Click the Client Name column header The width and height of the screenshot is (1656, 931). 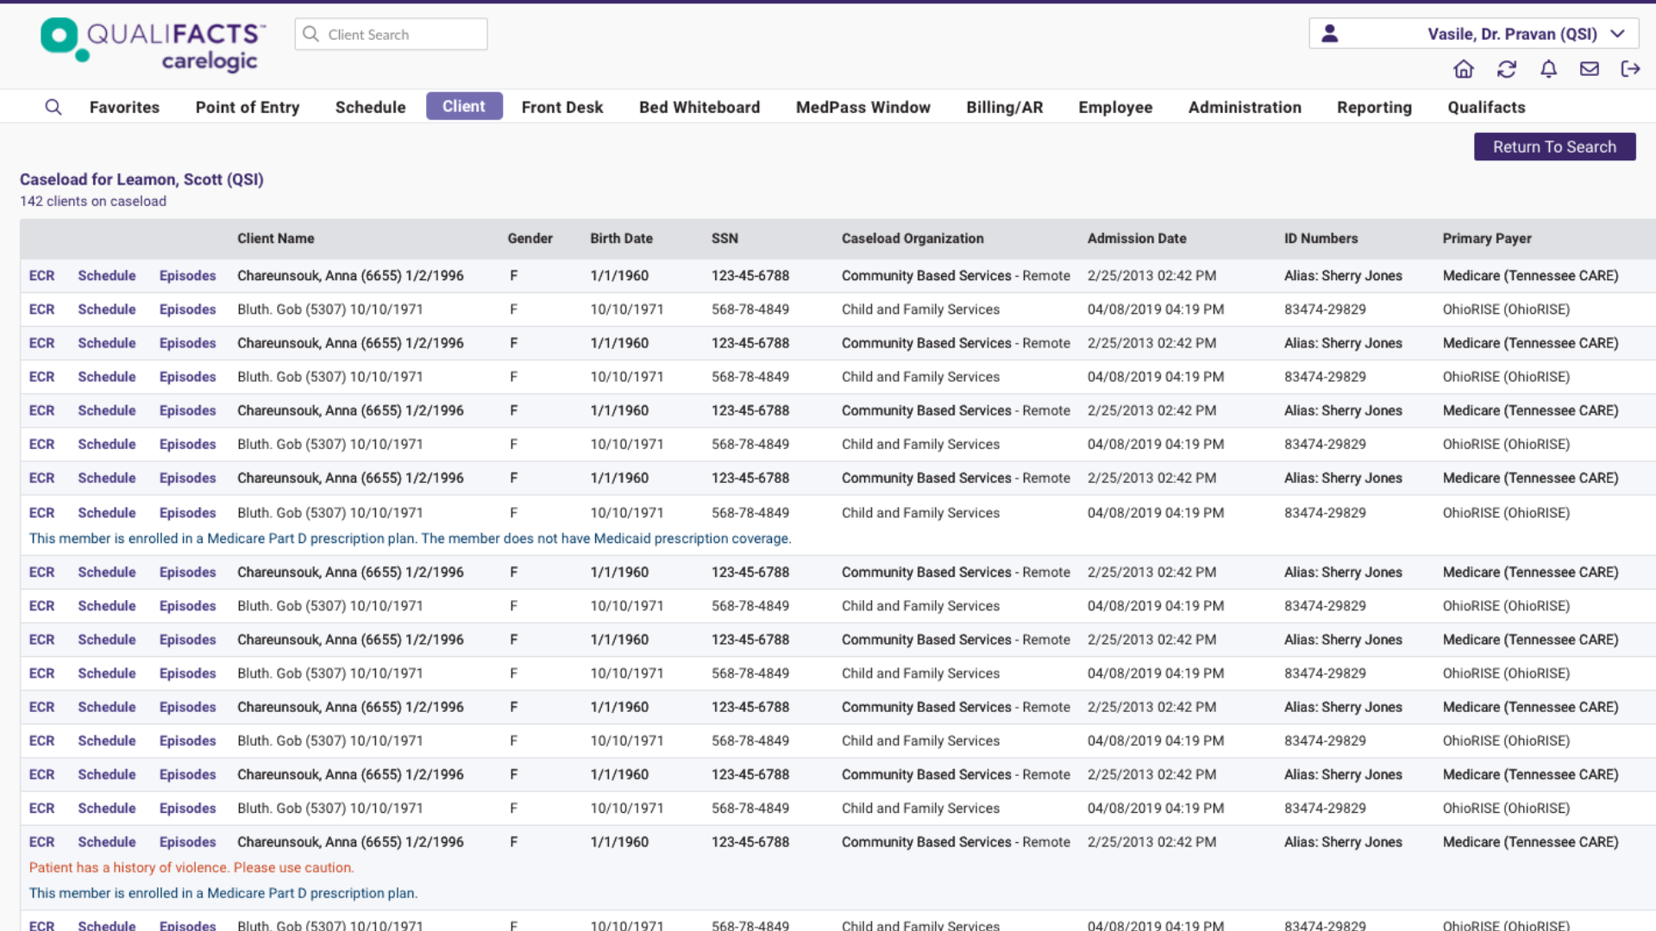[276, 239]
